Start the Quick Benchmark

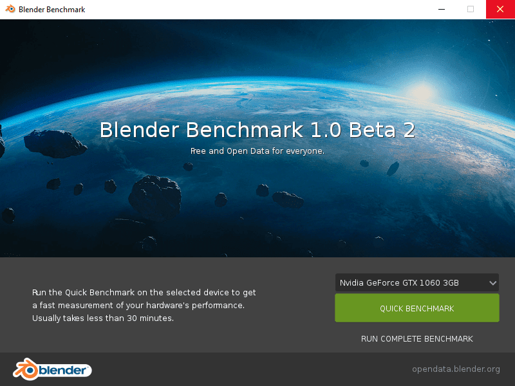tap(417, 308)
